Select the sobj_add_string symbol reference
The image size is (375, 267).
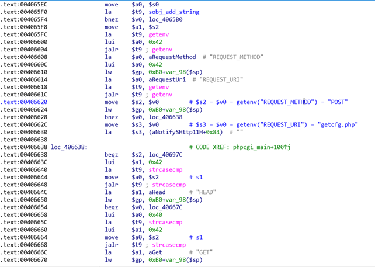[174, 12]
